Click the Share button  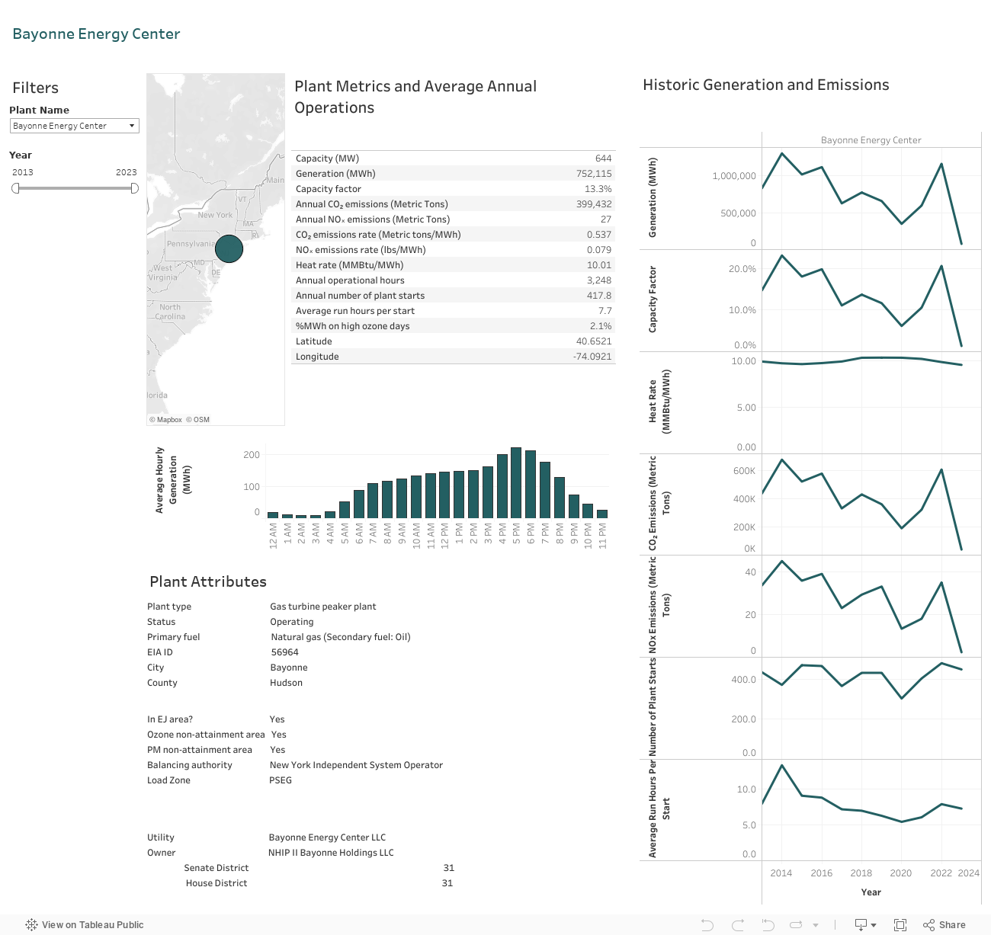click(x=944, y=925)
